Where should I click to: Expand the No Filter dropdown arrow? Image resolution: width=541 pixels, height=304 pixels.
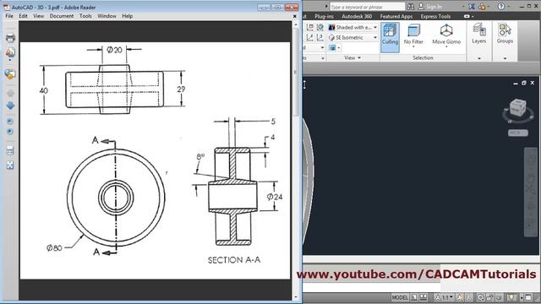pos(413,46)
